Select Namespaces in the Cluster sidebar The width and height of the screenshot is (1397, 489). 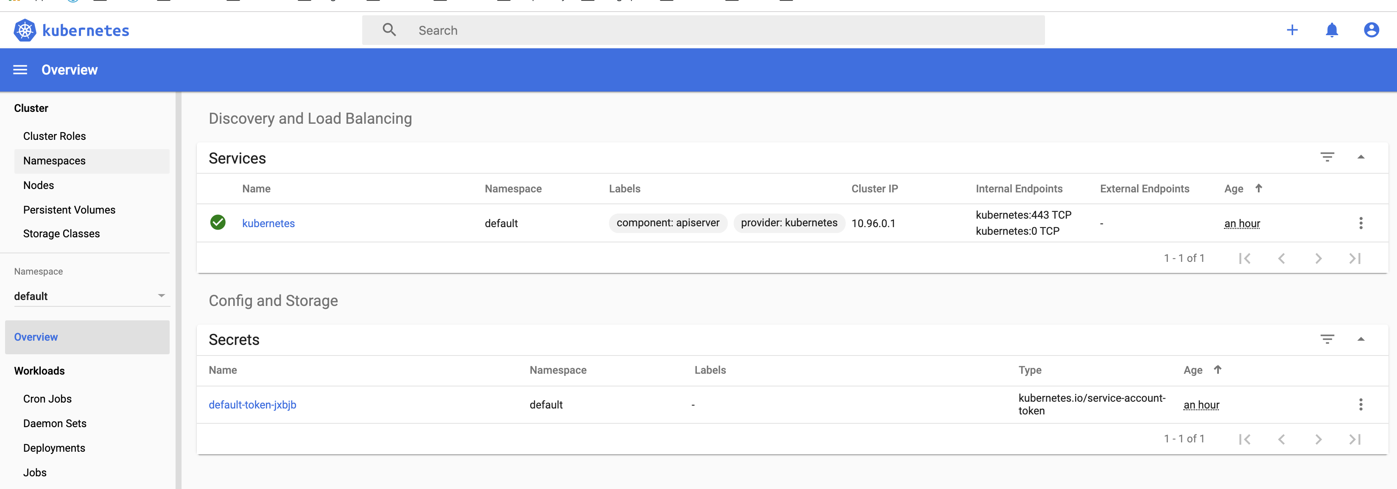click(x=54, y=161)
